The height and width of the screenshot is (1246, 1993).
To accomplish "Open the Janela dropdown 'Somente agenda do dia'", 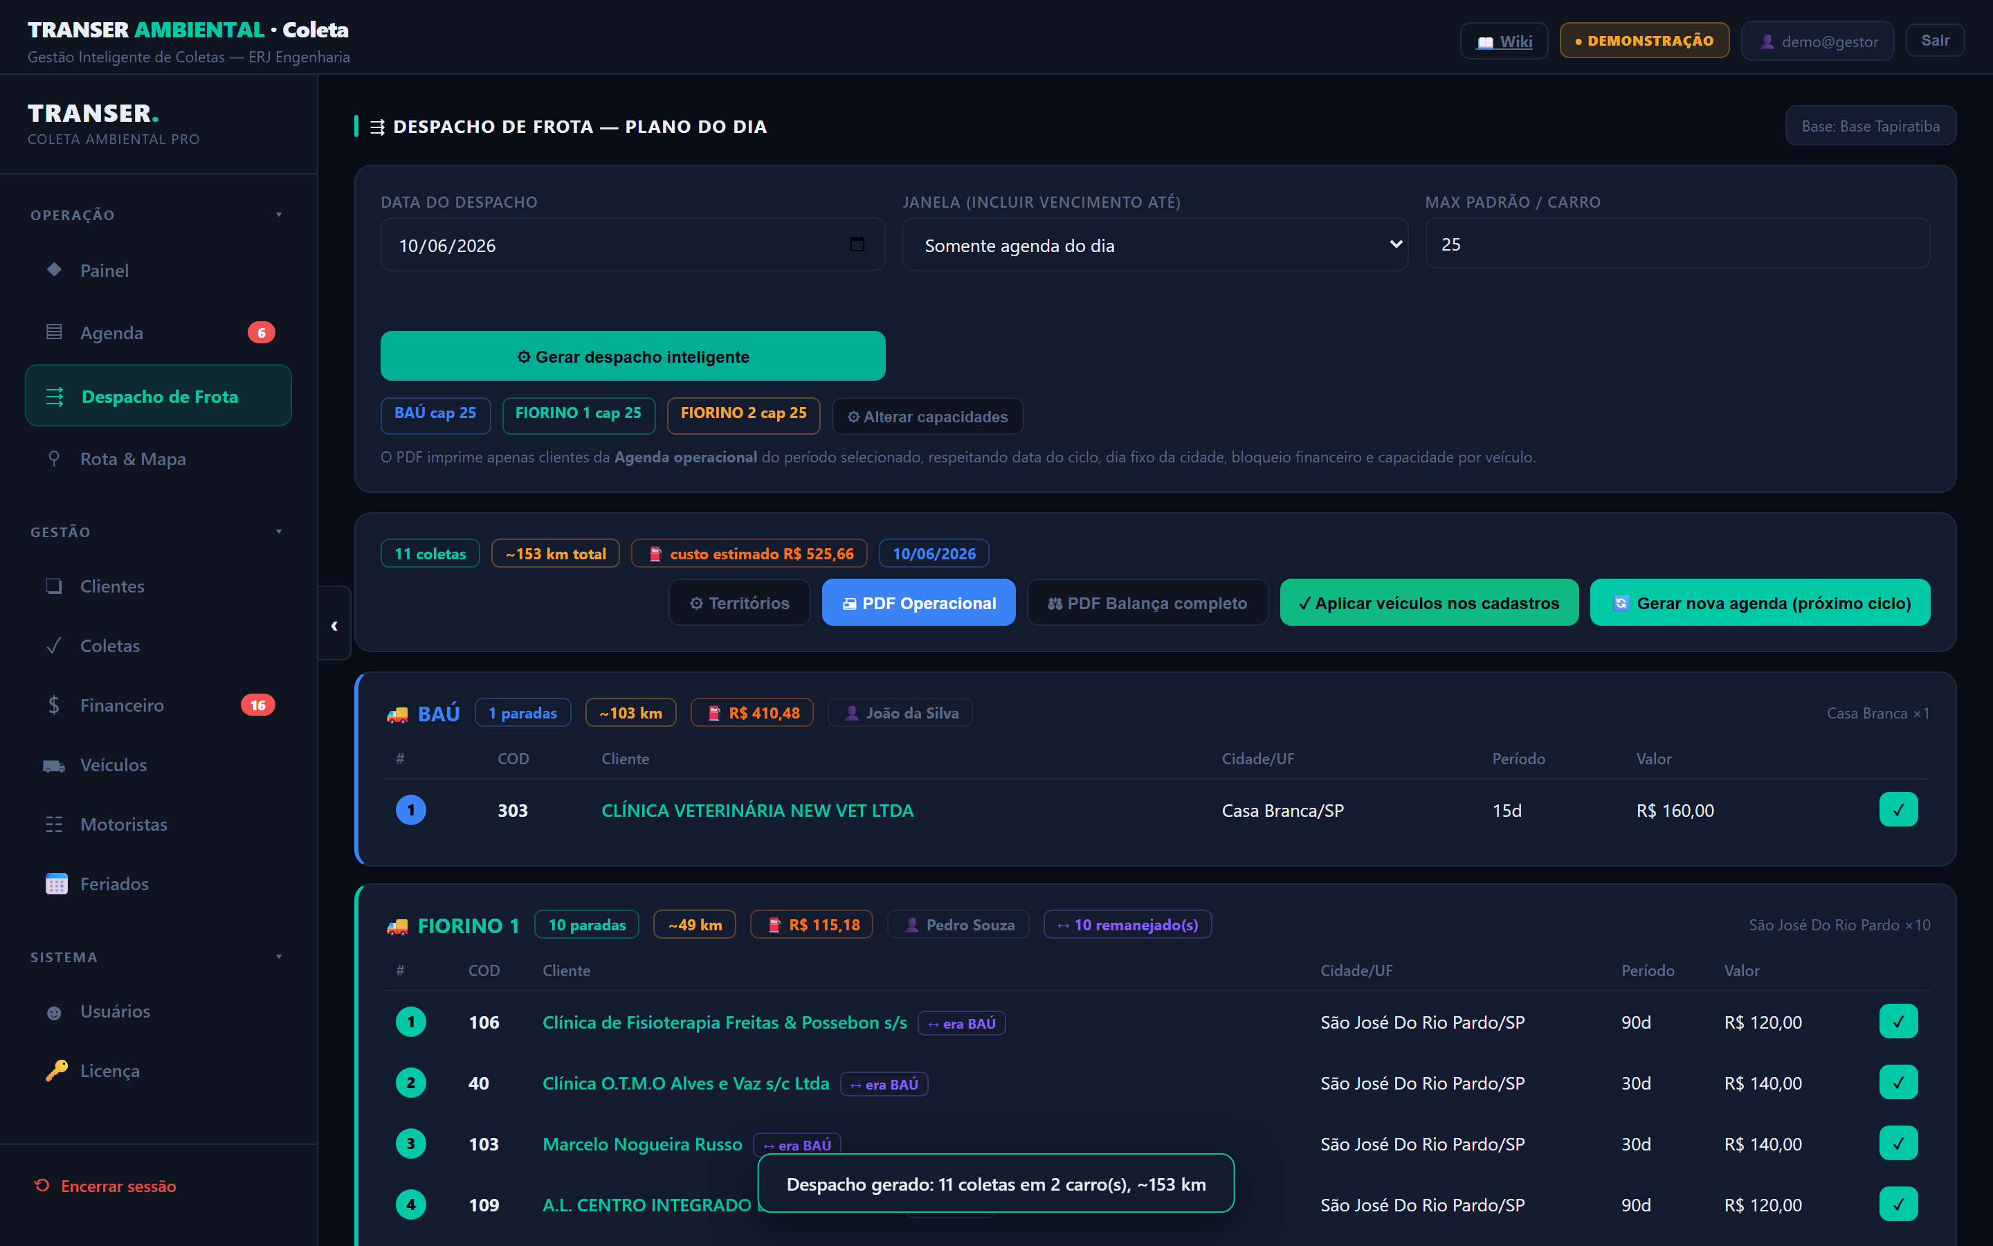I will (1154, 245).
